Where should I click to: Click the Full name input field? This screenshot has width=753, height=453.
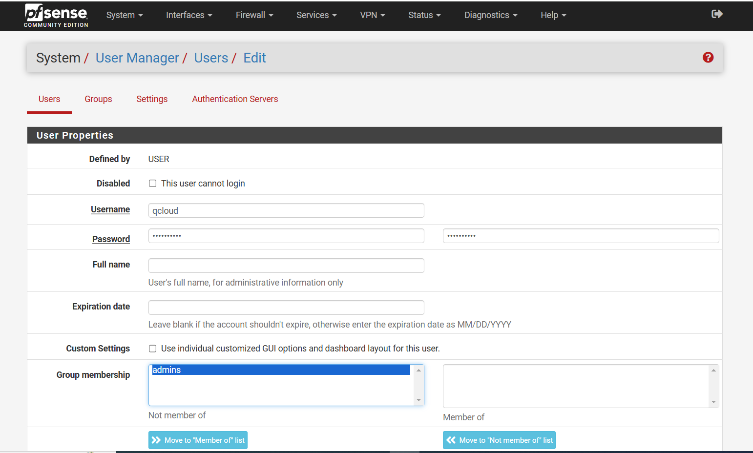(286, 266)
